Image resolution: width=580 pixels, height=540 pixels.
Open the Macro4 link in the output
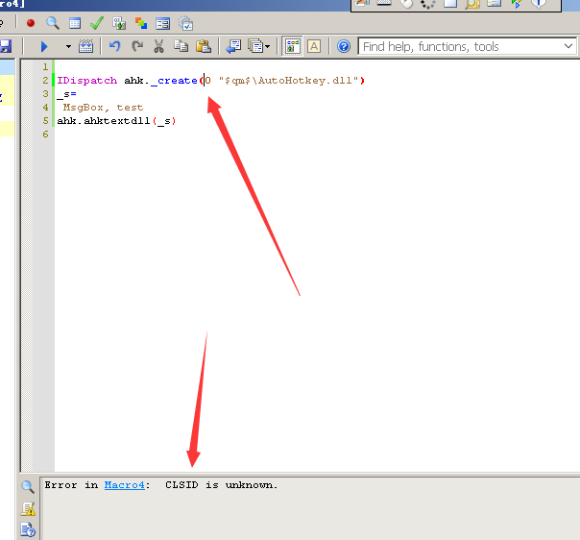(124, 485)
